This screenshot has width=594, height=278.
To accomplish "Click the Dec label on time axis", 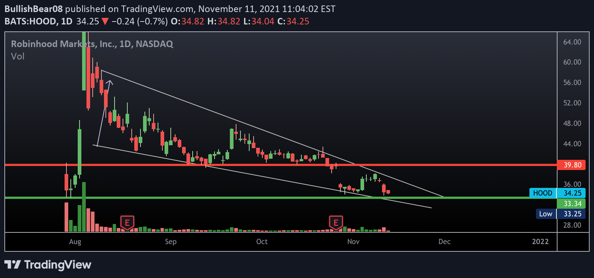I will click(x=444, y=242).
